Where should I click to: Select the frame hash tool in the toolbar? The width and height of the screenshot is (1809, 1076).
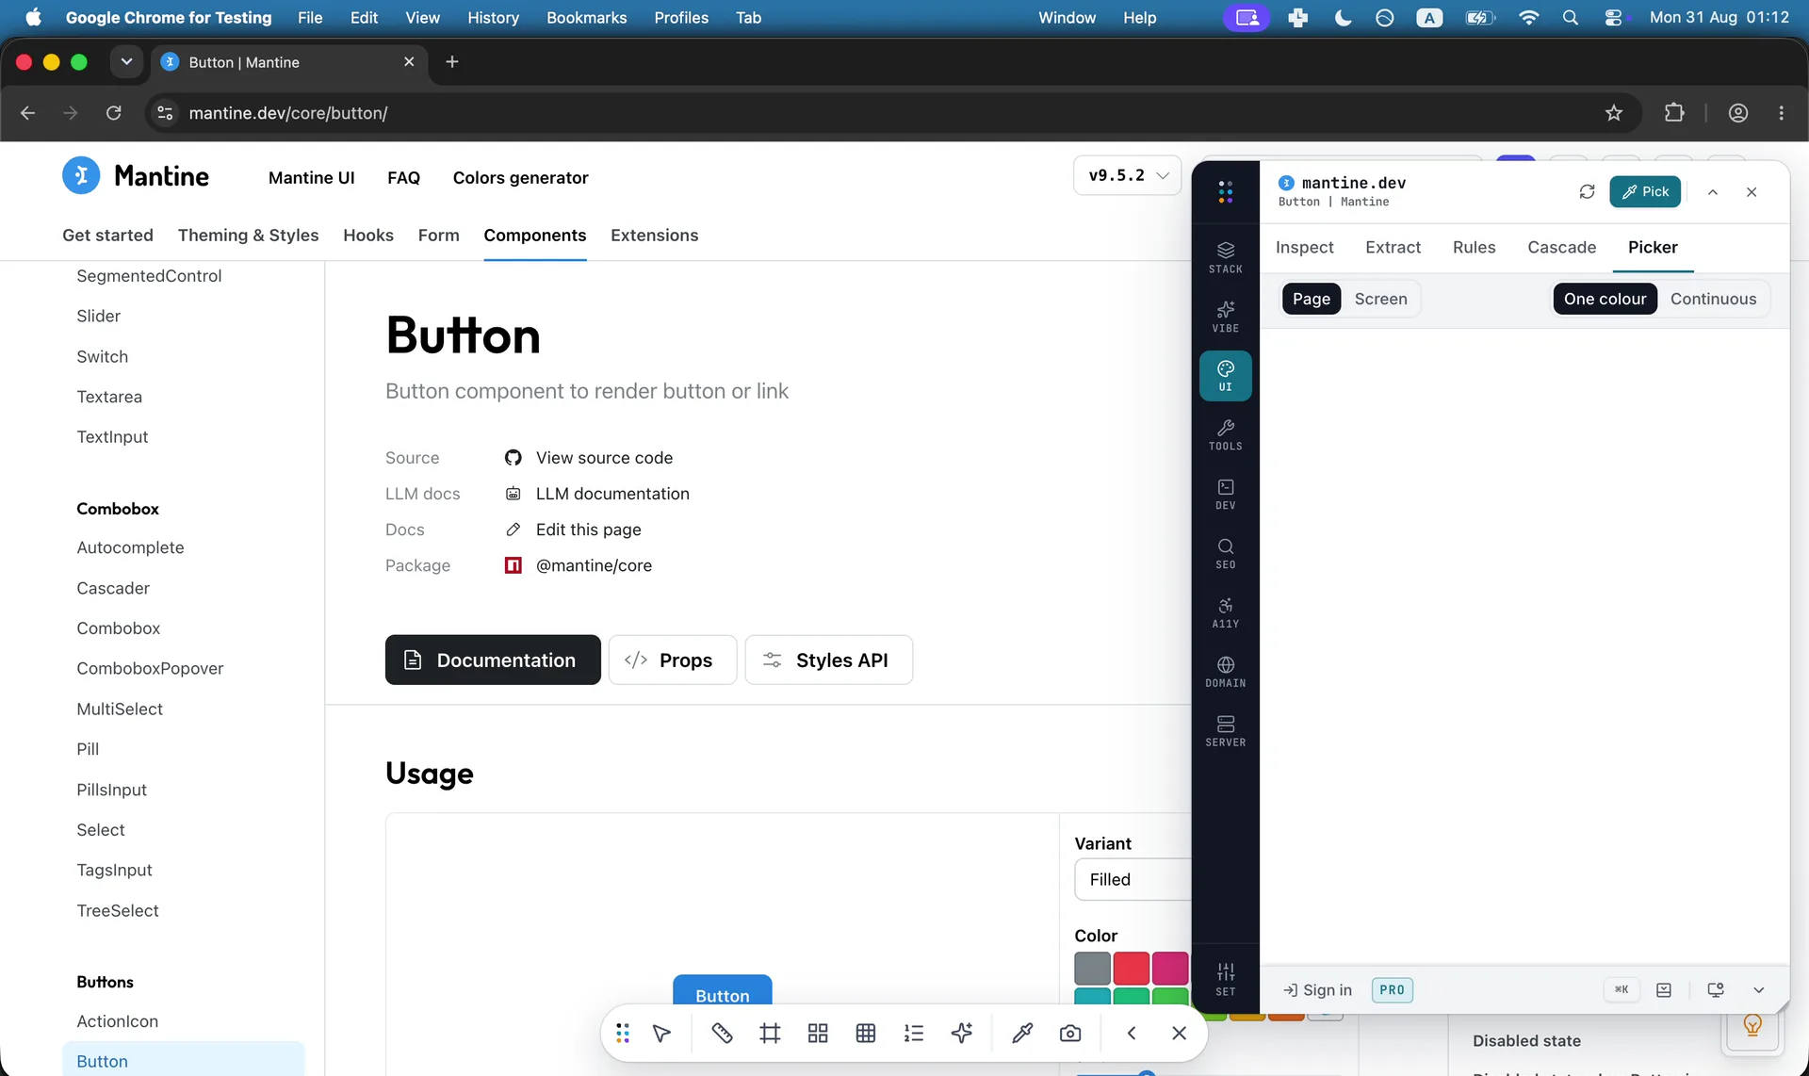point(770,1034)
